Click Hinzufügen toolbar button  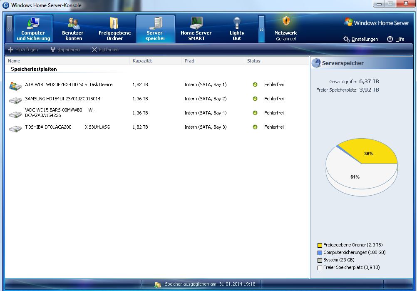(23, 50)
